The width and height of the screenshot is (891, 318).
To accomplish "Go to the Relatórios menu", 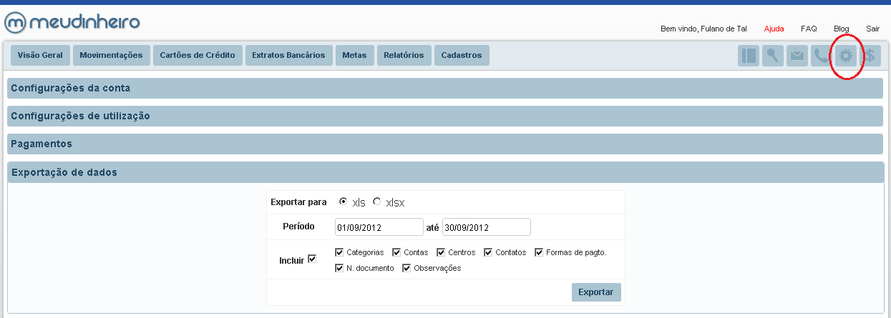I will [x=404, y=55].
